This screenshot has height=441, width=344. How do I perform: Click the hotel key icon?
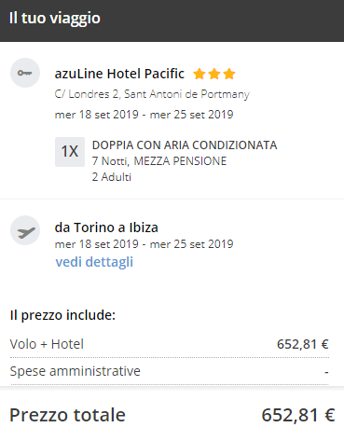(x=25, y=73)
